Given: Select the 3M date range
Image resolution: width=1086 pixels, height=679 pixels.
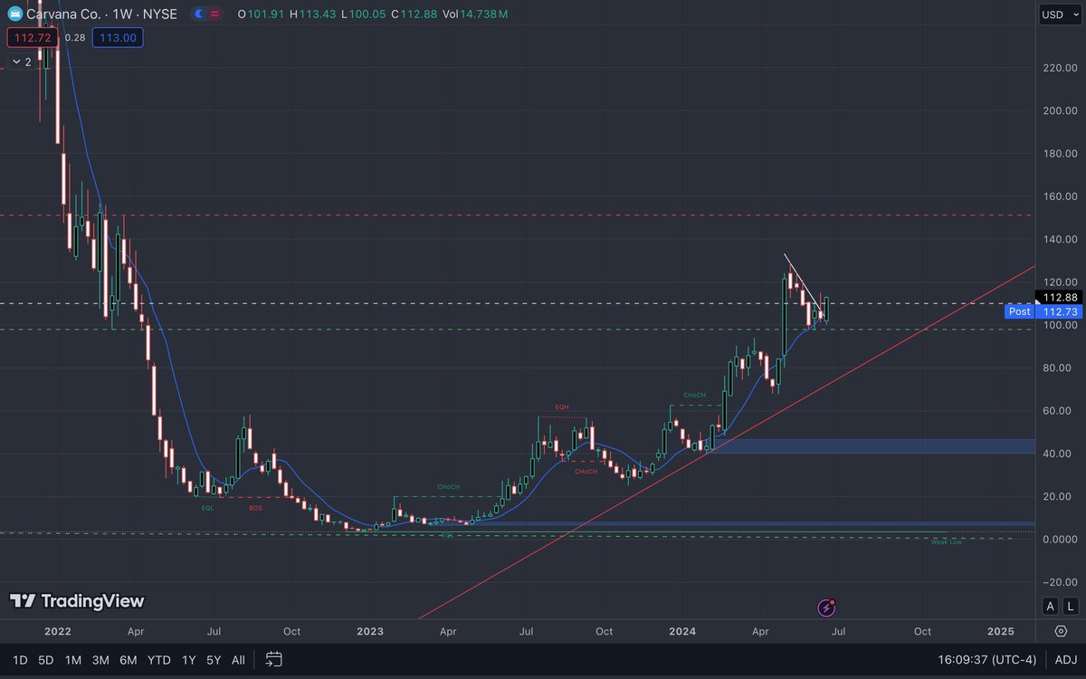Looking at the screenshot, I should coord(100,660).
